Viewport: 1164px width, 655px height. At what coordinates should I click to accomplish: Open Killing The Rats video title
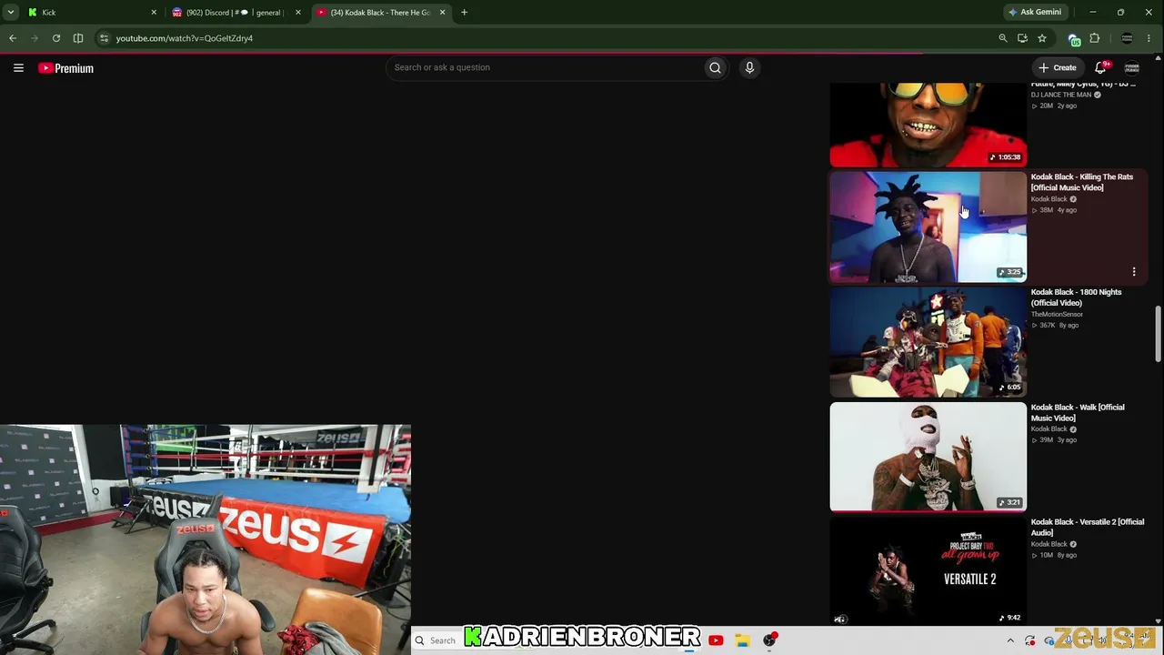tap(1082, 182)
